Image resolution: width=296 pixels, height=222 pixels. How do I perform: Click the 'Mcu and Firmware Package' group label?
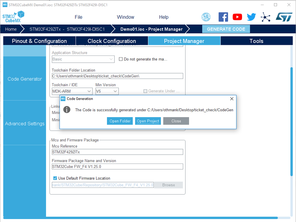click(x=75, y=140)
